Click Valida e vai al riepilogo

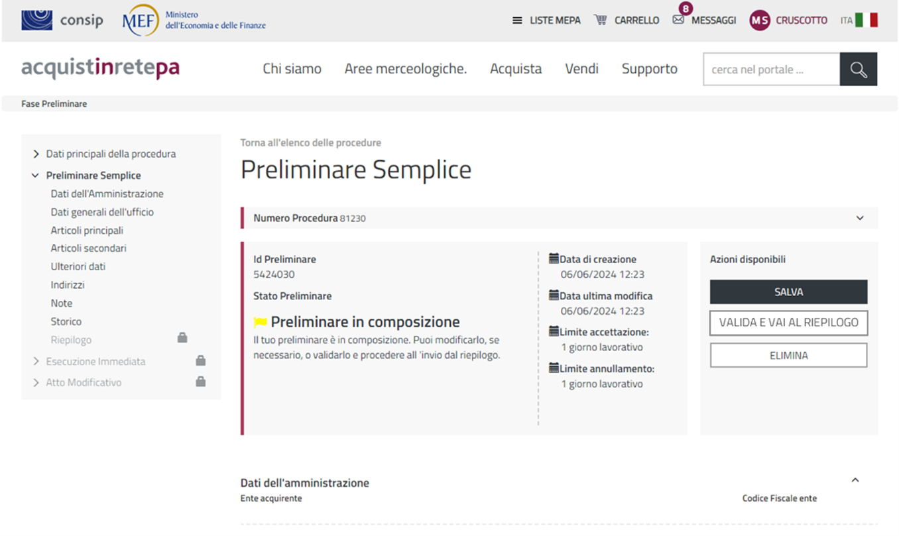(788, 323)
